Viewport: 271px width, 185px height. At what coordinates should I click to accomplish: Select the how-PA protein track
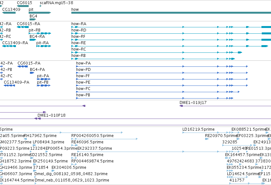[162, 66]
